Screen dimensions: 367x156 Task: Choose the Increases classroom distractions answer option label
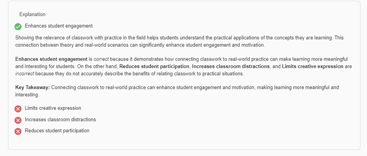pyautogui.click(x=60, y=120)
